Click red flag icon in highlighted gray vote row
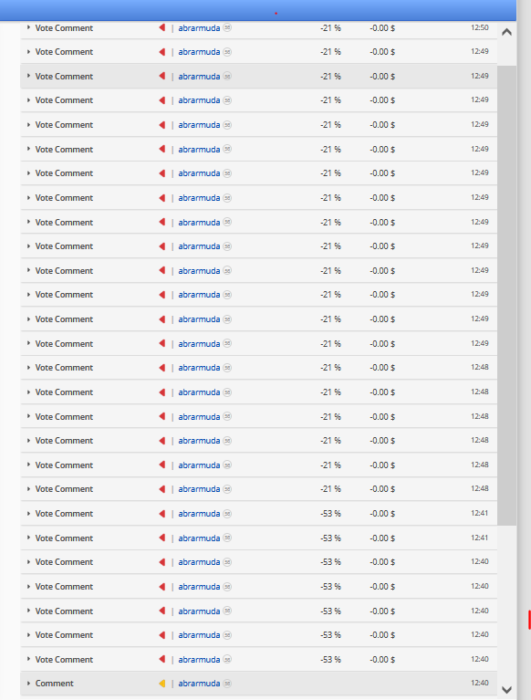This screenshot has width=531, height=700. [x=162, y=76]
